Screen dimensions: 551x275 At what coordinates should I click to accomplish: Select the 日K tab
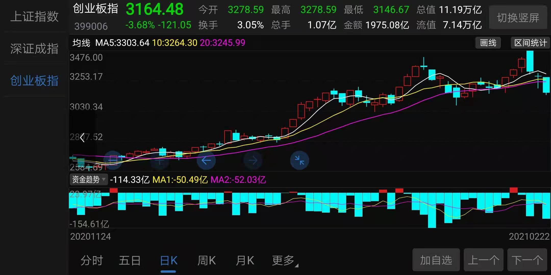click(x=168, y=260)
